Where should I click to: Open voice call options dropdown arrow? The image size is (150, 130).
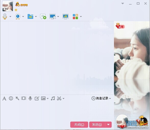tap(10, 17)
